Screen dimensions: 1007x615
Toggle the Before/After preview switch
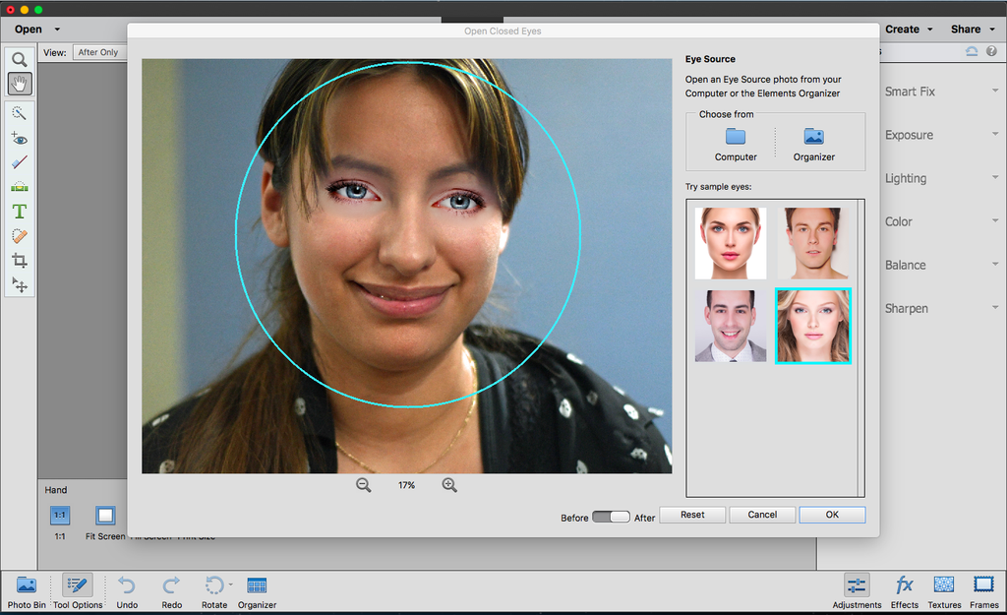tap(610, 516)
